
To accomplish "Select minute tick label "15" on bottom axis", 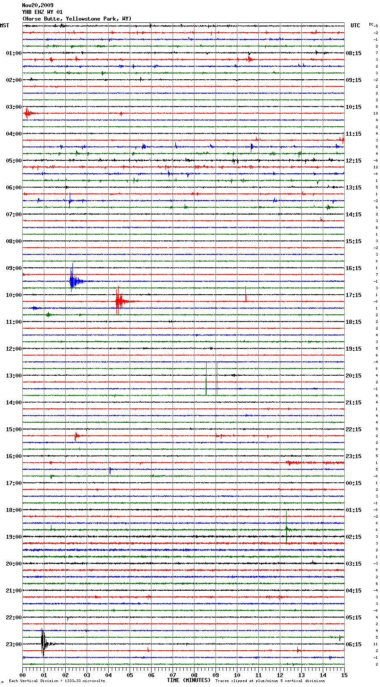I will [343, 675].
